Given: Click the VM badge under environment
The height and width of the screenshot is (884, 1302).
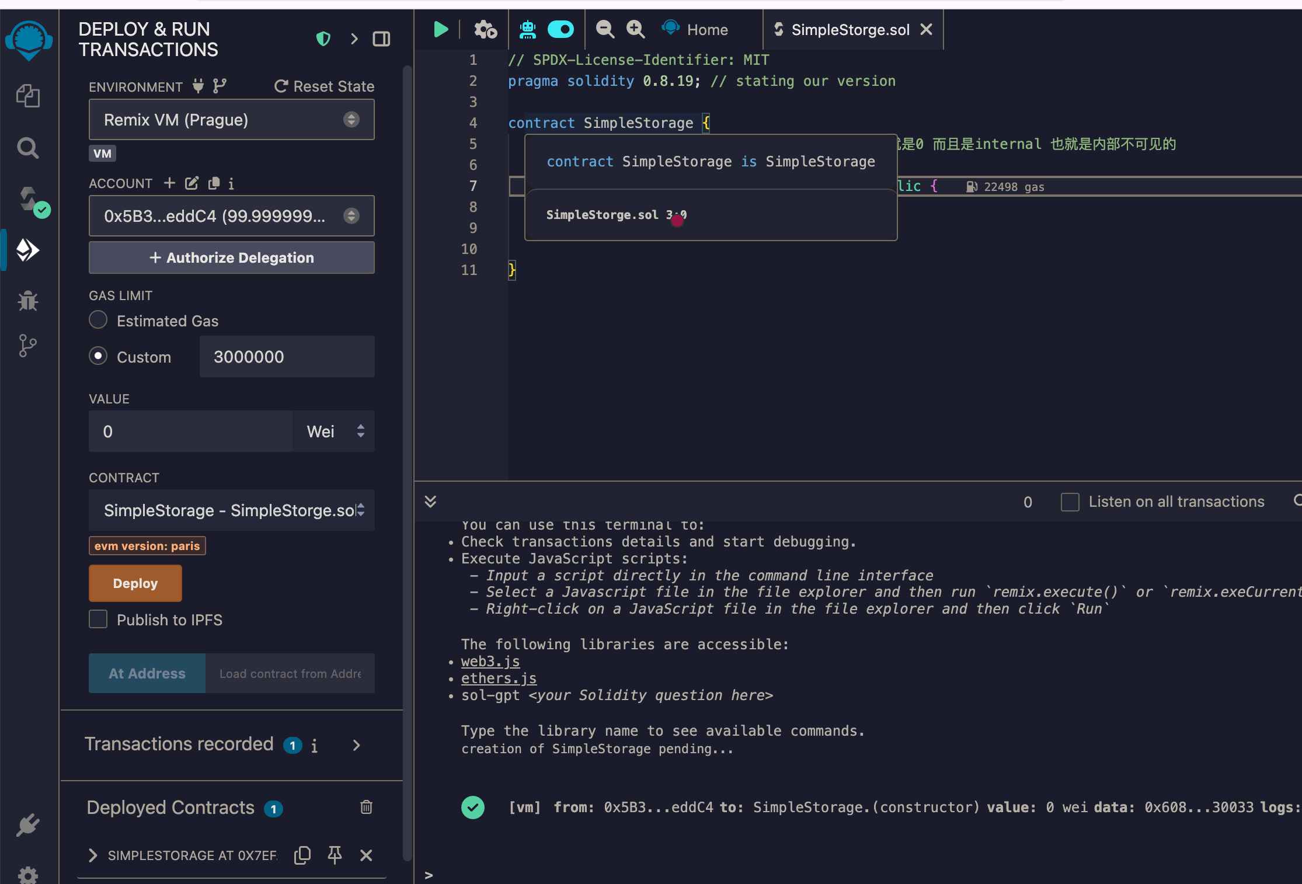Looking at the screenshot, I should click(x=102, y=154).
